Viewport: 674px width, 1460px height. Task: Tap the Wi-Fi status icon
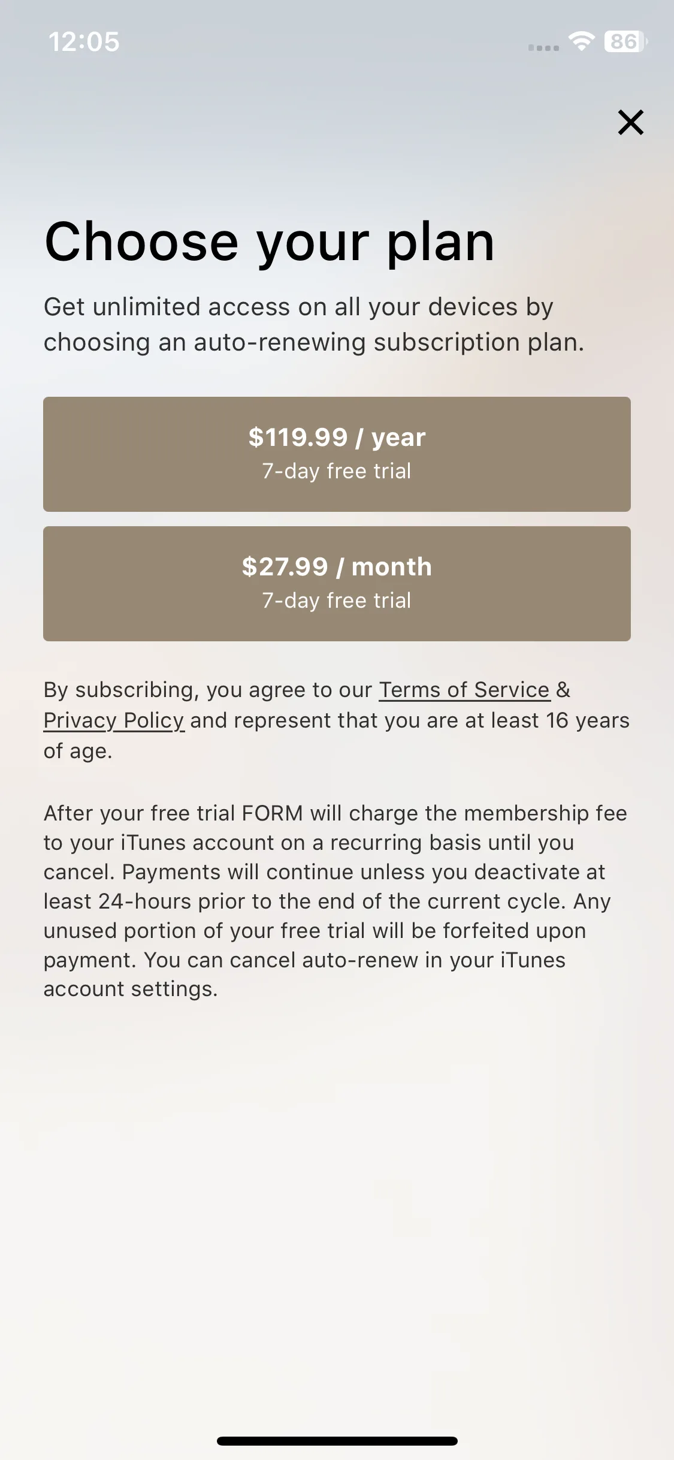[x=581, y=41]
